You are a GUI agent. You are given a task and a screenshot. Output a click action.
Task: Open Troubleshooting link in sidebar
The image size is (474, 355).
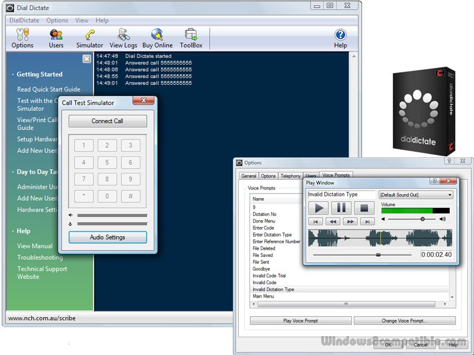point(40,257)
